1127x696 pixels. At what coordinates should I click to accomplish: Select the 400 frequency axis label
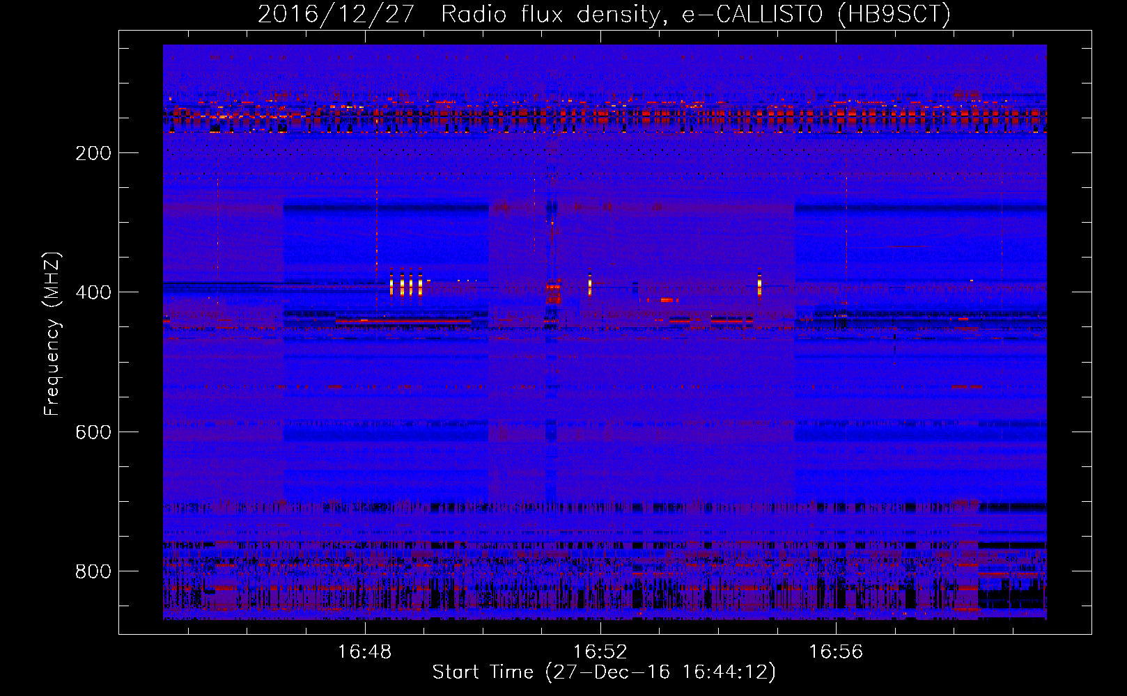93,292
